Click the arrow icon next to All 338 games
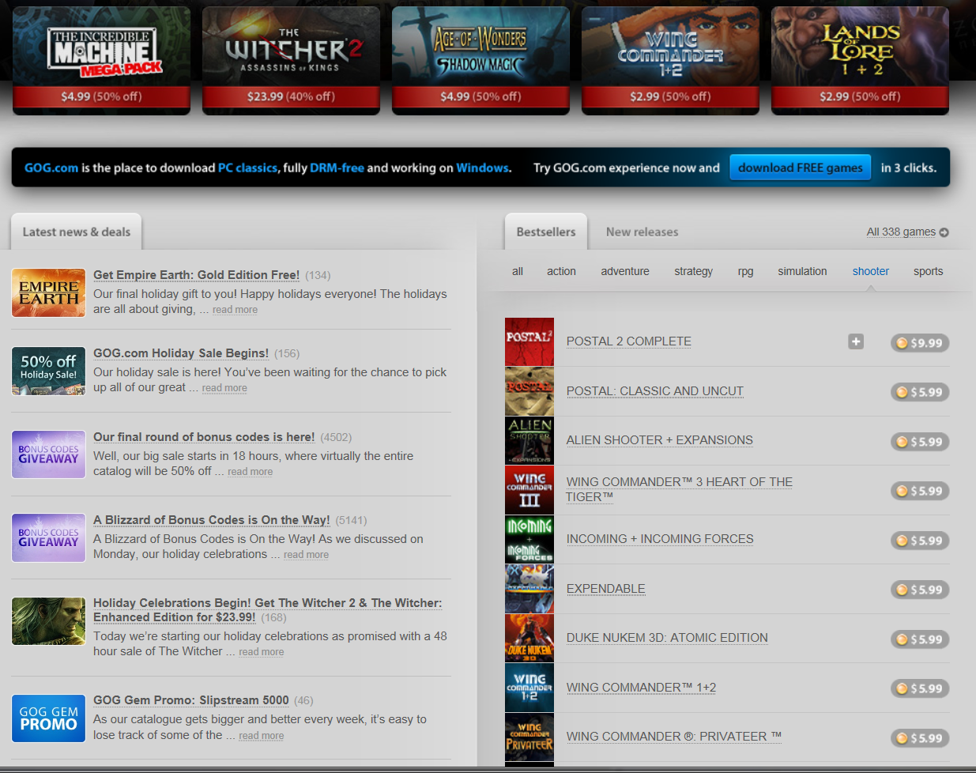Viewport: 976px width, 773px height. [x=944, y=232]
